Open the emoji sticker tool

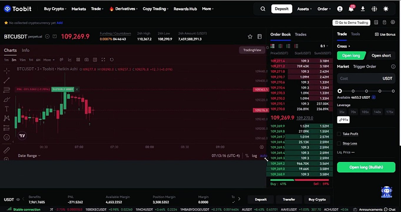coord(6,137)
